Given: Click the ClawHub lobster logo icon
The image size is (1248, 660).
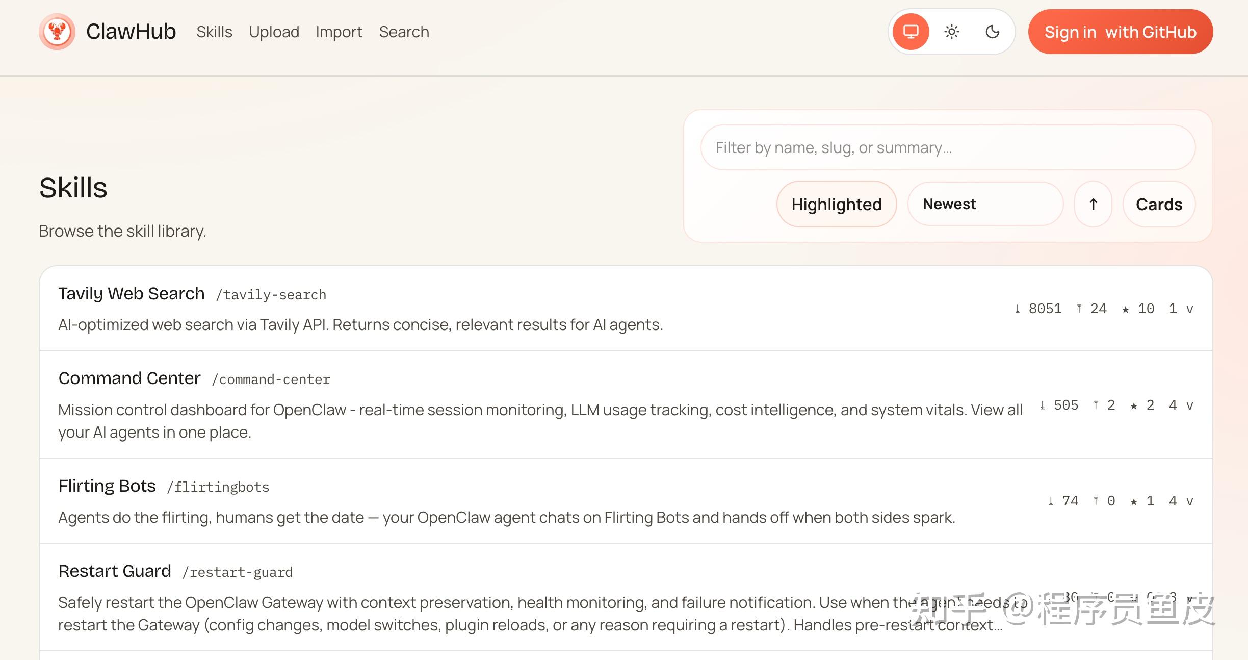Looking at the screenshot, I should 57,32.
